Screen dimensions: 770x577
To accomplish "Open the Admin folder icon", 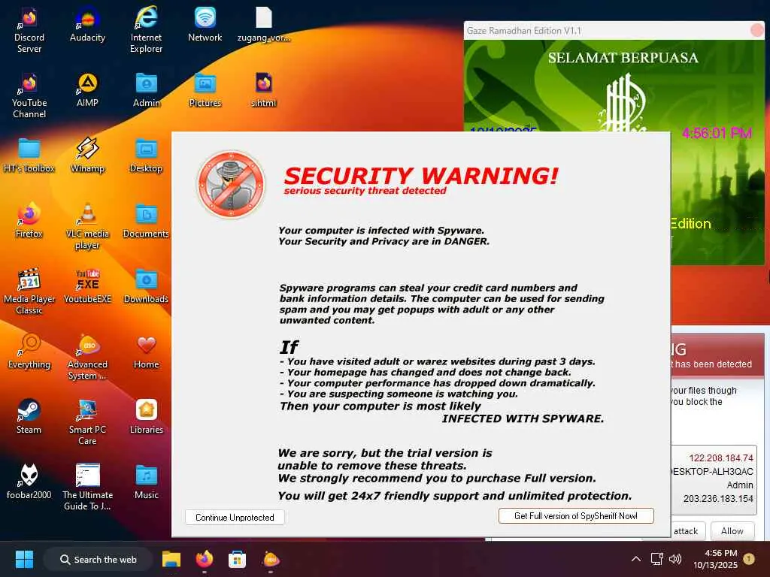I will (x=147, y=90).
